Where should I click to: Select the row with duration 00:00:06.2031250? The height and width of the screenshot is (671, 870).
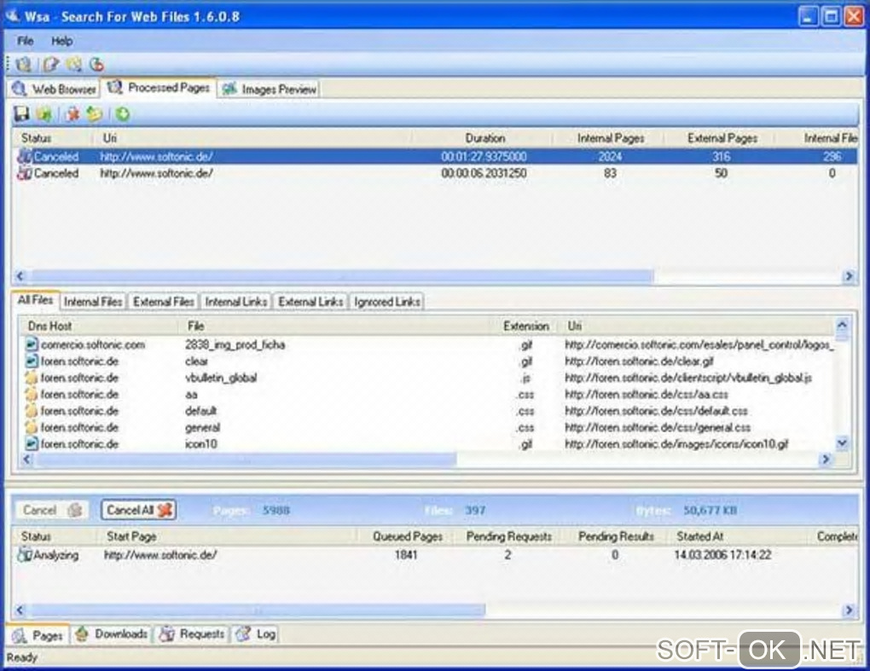coord(436,173)
